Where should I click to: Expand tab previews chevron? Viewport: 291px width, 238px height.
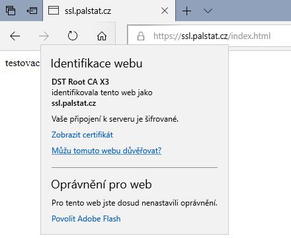(208, 11)
